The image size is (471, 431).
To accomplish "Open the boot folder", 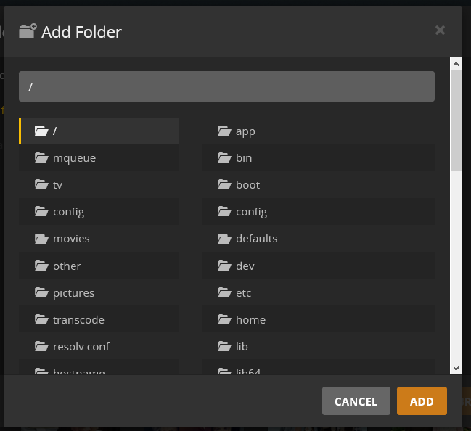I will coord(319,185).
